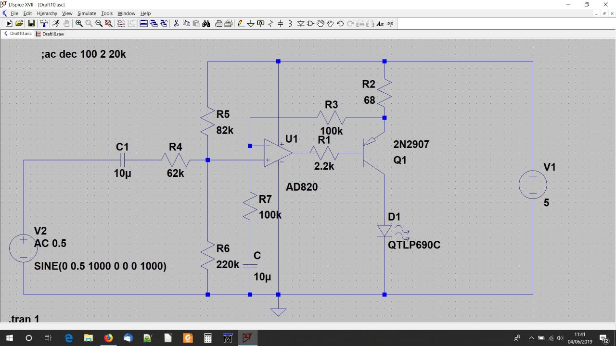Viewport: 616px width, 346px height.
Task: Select the Place Component gate icon
Action: (x=310, y=23)
